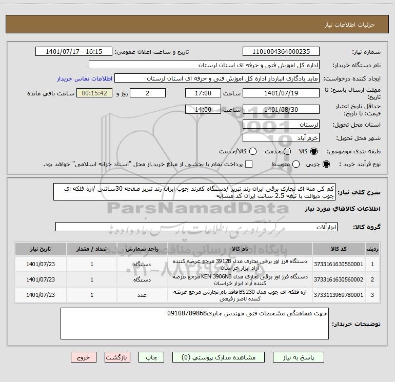Click the delivery city field خرم آباد
Image resolution: width=395 pixels, height=382 pixels.
click(281, 138)
